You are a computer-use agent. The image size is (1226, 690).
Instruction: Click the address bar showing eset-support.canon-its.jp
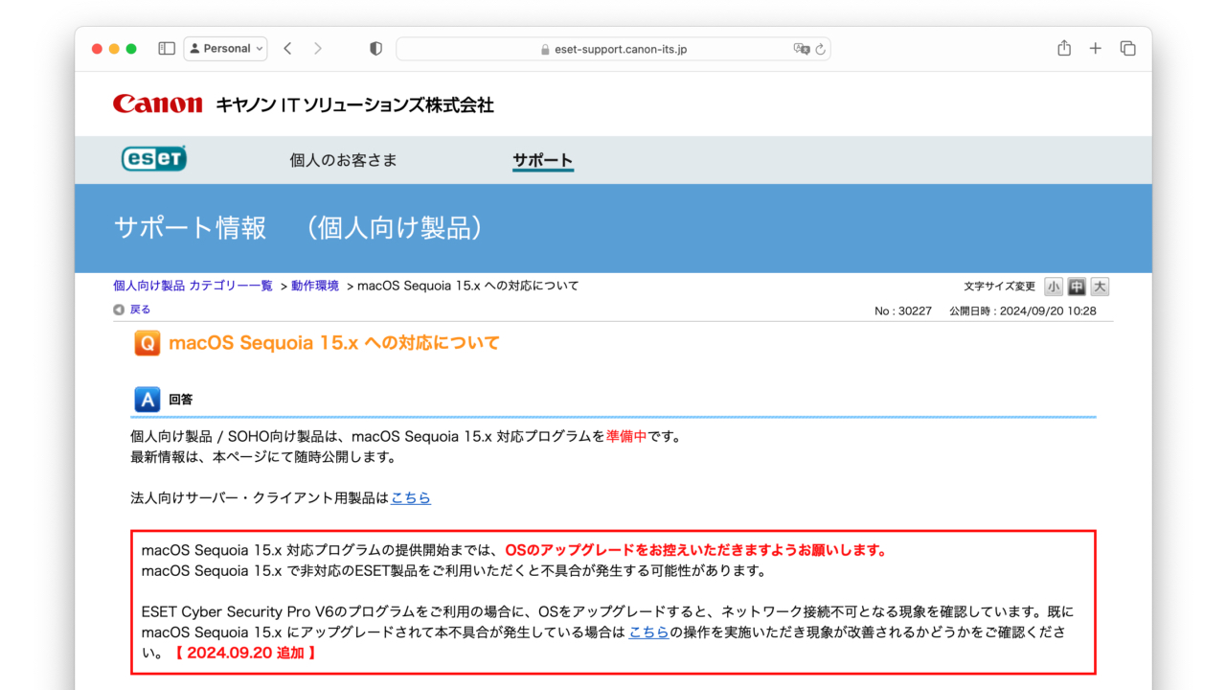(x=613, y=49)
